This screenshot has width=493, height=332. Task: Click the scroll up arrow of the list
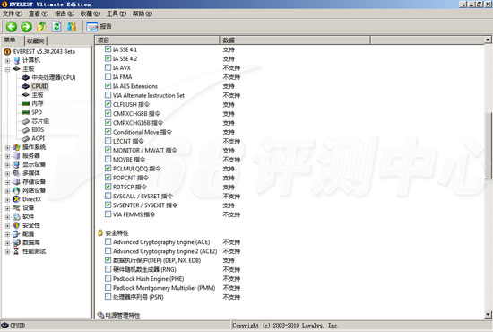488,39
